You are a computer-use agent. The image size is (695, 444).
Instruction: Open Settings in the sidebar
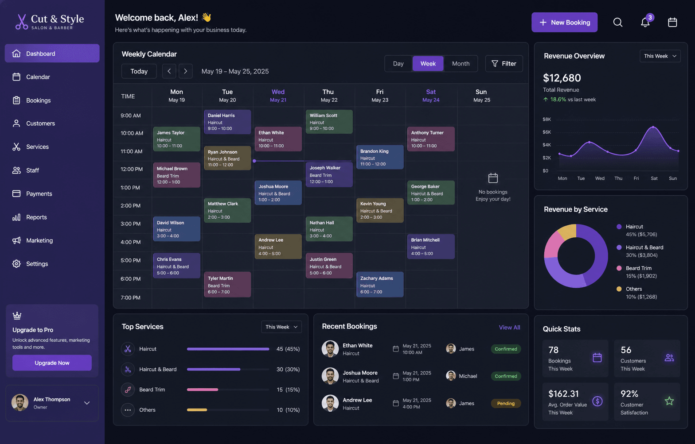click(x=52, y=263)
